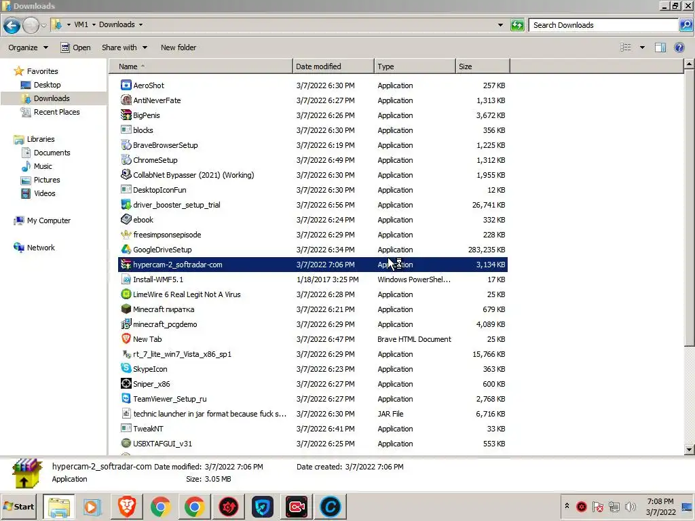Sort by the Type column header
Screen dimensions: 695x521
click(x=415, y=66)
